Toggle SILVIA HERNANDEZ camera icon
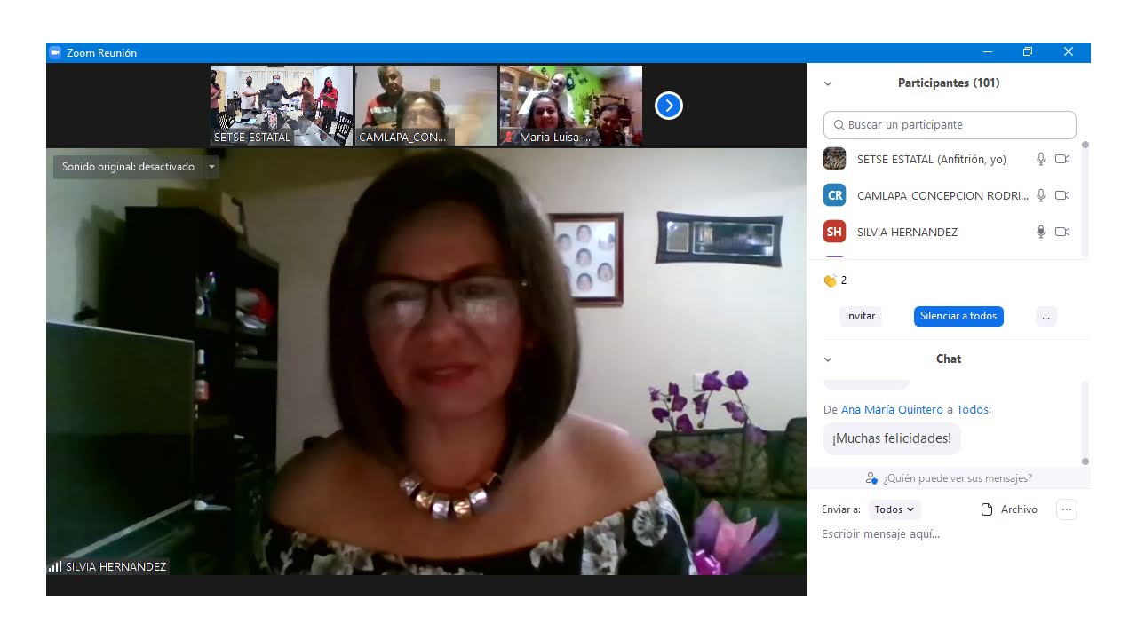 1062,232
